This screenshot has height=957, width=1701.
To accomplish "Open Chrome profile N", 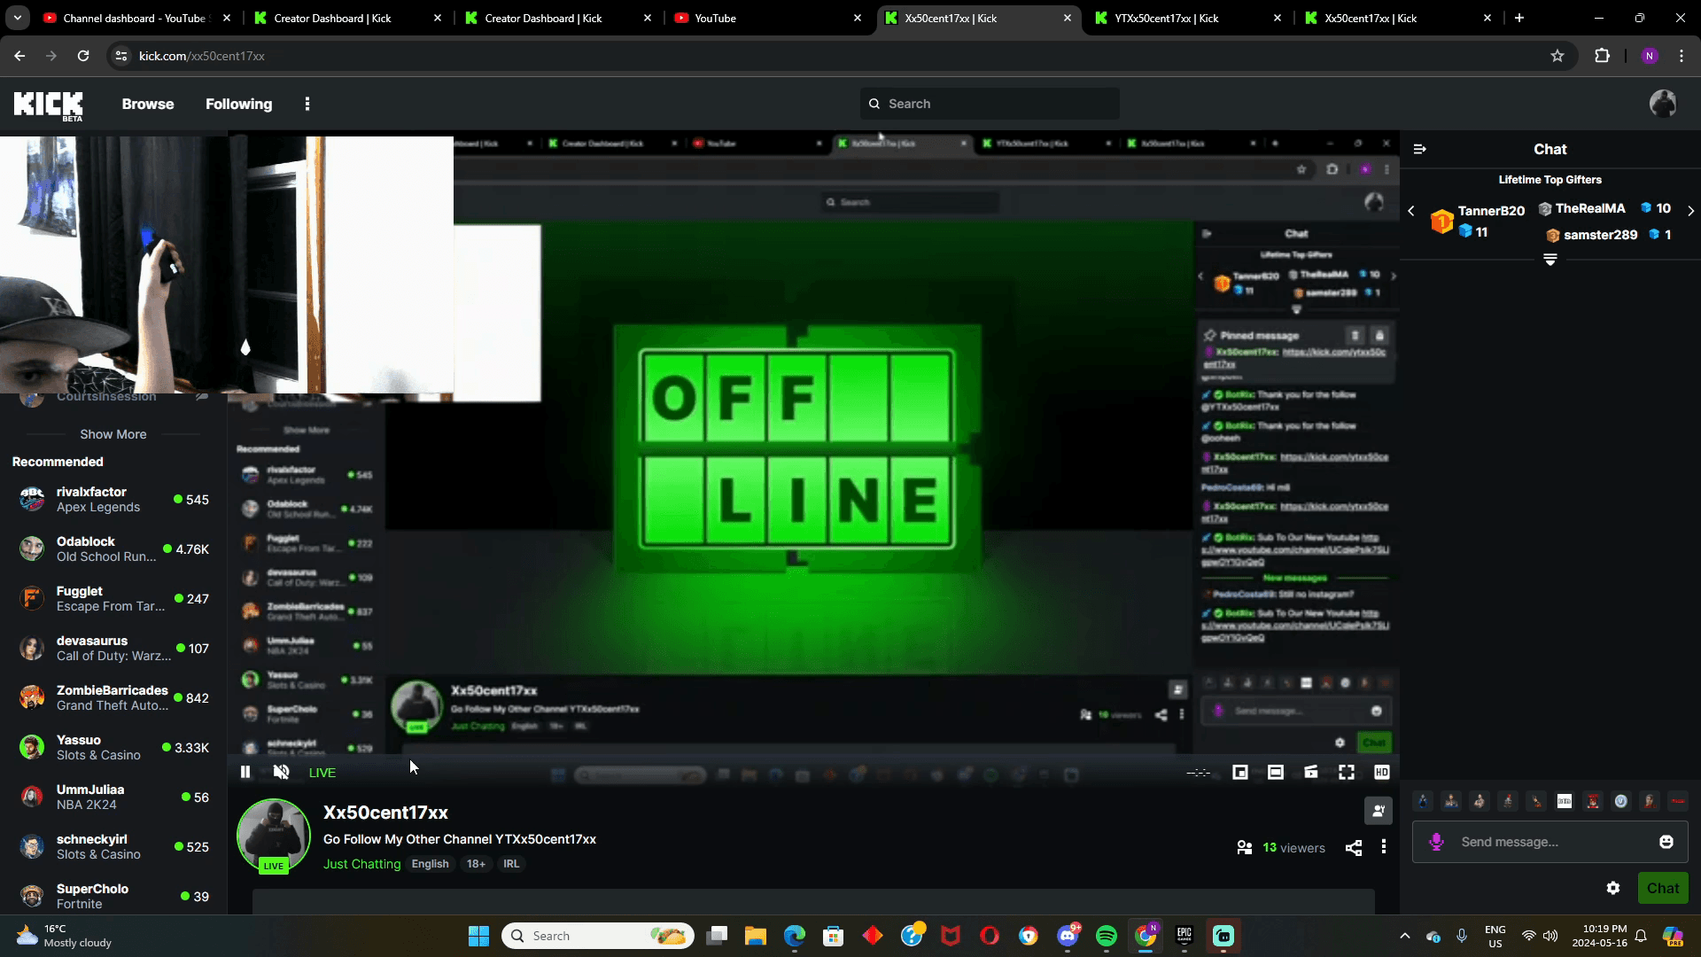I will (1649, 56).
